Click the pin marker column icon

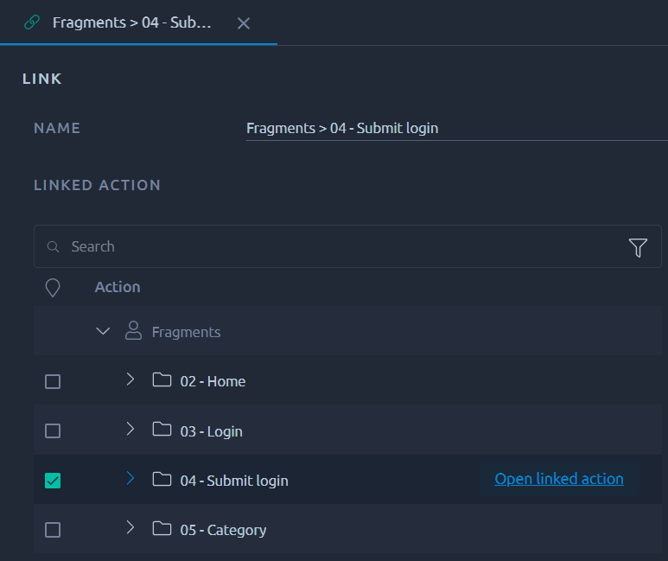click(53, 288)
